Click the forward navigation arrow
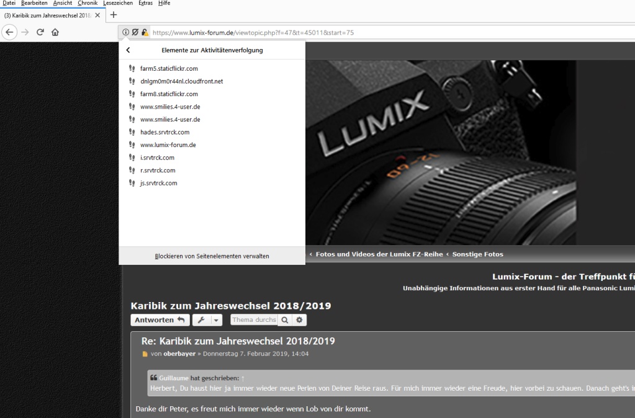The width and height of the screenshot is (635, 418). pos(25,32)
